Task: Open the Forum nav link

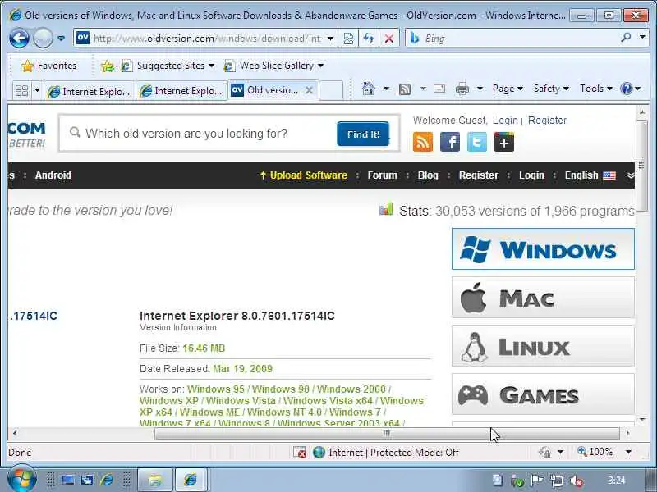Action: tap(382, 175)
